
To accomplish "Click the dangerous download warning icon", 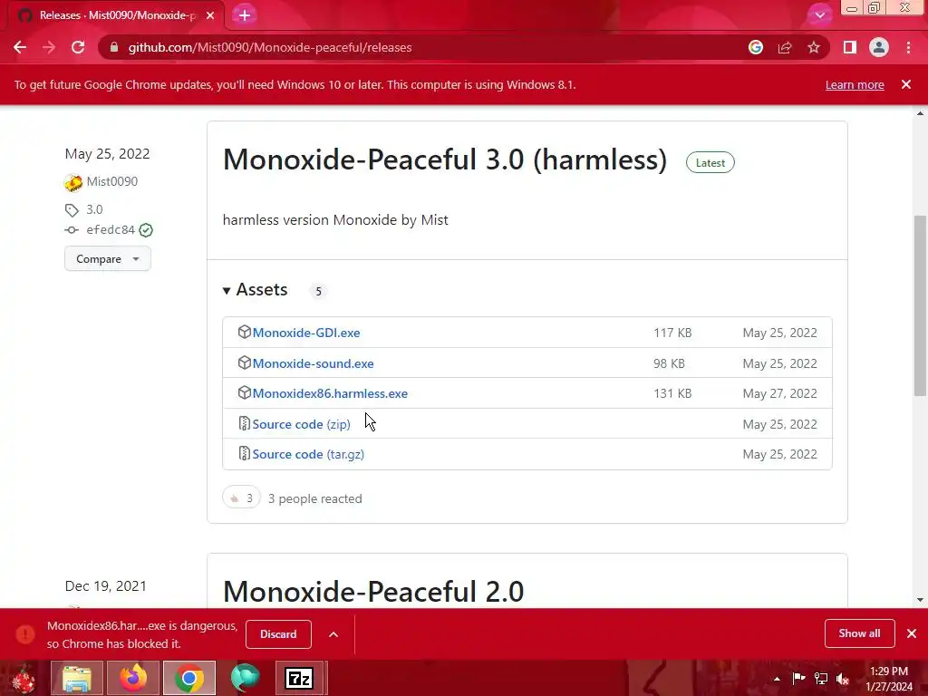I will (x=25, y=634).
